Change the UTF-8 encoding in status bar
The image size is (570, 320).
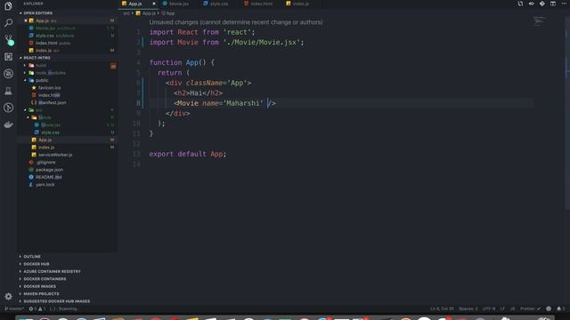tap(489, 308)
